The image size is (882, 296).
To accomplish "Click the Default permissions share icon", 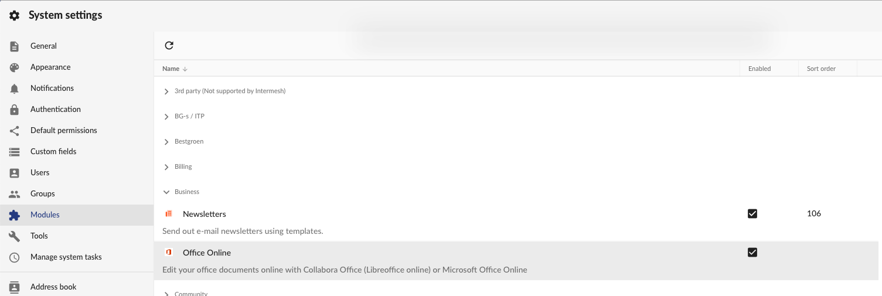I will point(15,131).
